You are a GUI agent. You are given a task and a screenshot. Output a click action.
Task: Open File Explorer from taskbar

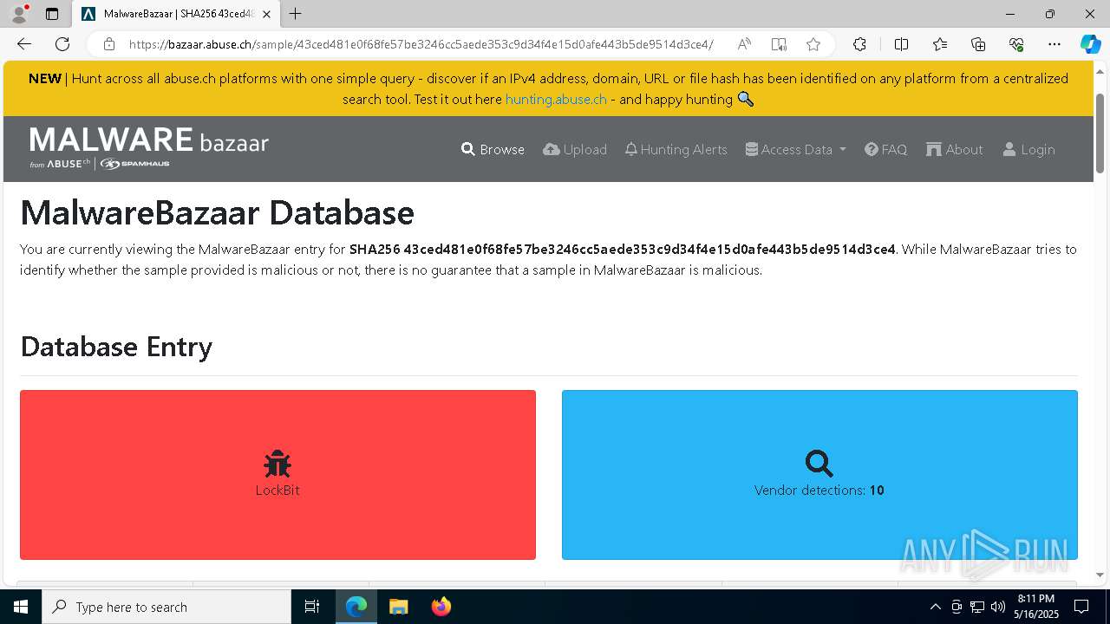(398, 607)
